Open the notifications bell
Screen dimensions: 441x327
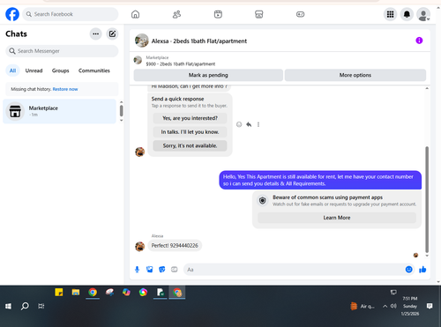[x=407, y=14]
